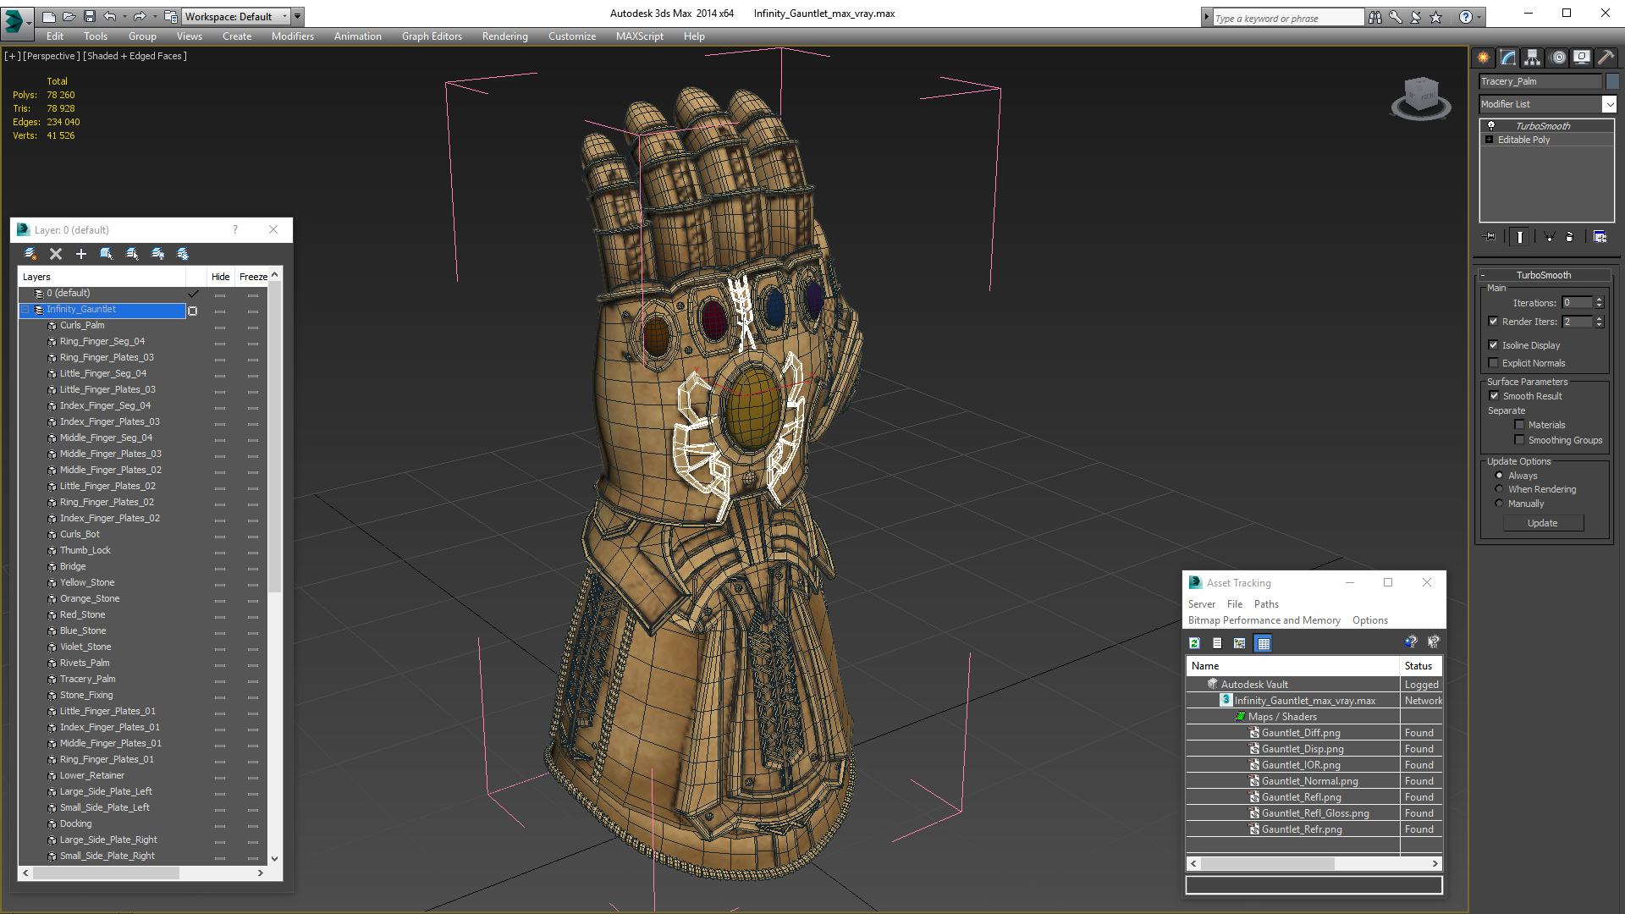Screen dimensions: 1625x914
Task: Open the Utilities hammer panel tab
Action: pos(1606,58)
